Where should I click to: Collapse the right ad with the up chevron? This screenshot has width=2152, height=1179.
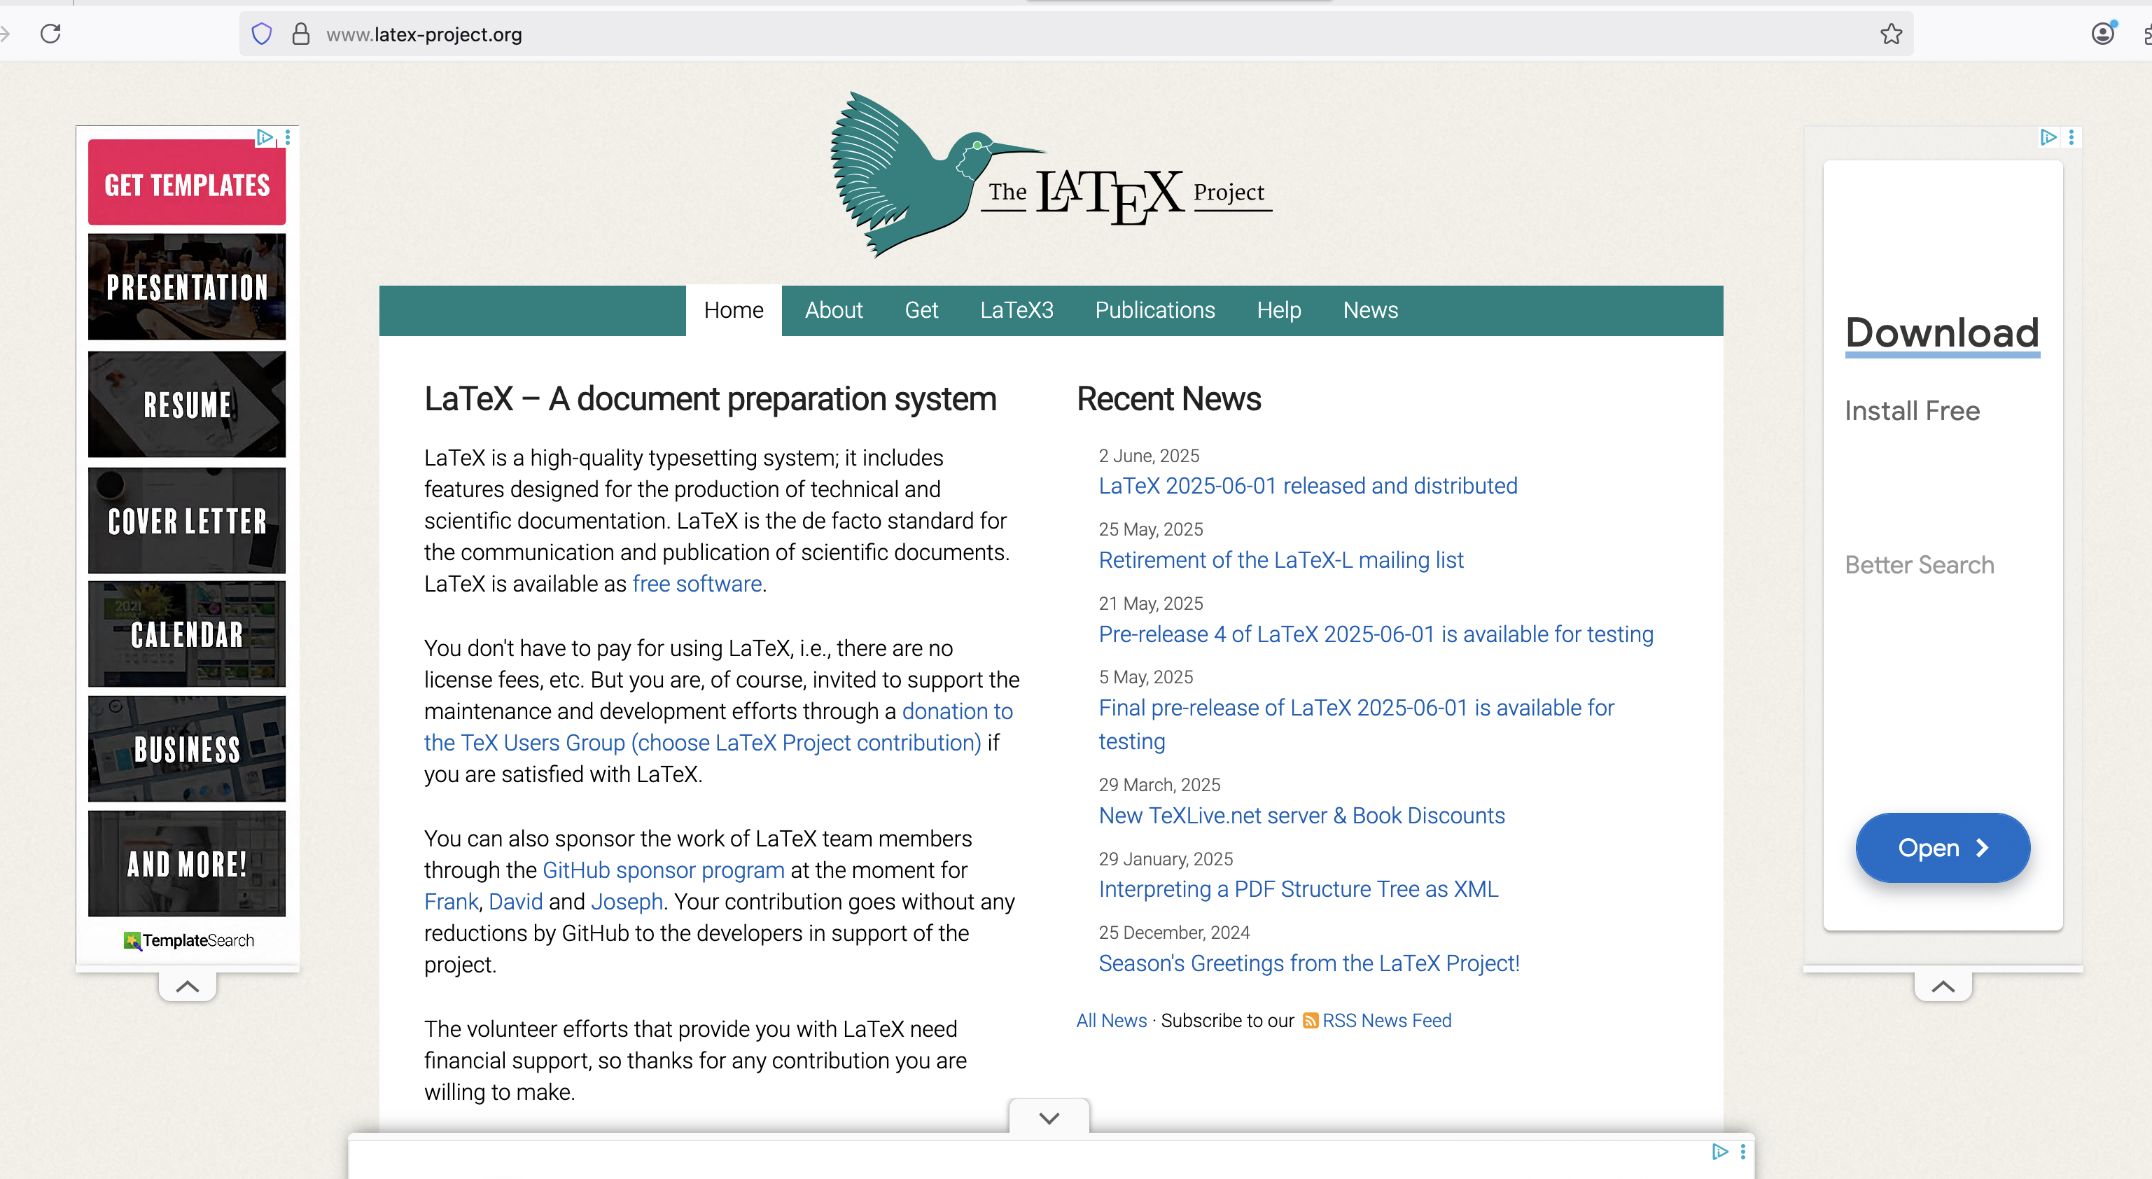1943,986
